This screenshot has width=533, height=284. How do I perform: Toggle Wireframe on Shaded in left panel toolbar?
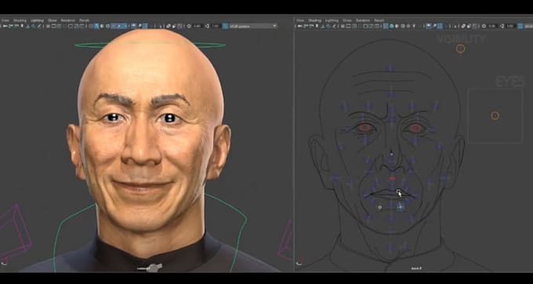click(x=107, y=26)
